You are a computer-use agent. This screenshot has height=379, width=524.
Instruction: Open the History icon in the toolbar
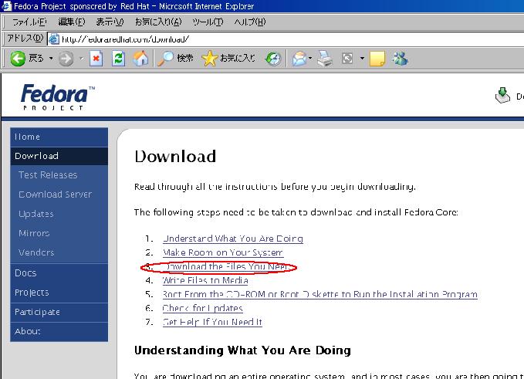click(x=273, y=59)
